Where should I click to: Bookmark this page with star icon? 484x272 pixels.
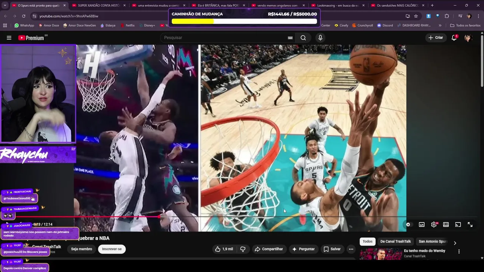click(x=416, y=16)
